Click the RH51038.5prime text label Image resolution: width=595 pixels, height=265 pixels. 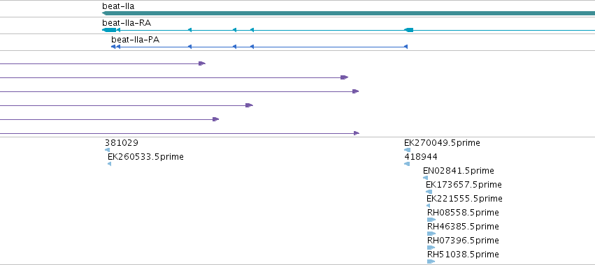coord(463,254)
